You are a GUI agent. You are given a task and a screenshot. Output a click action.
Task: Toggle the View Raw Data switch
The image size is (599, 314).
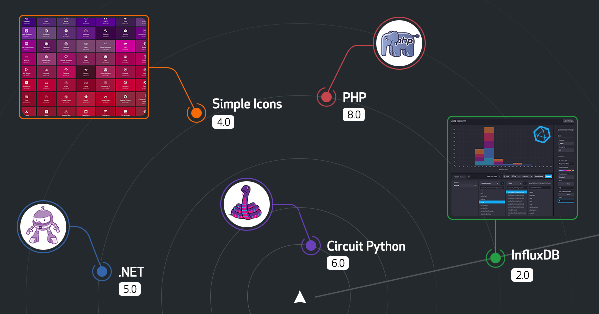coord(499,176)
